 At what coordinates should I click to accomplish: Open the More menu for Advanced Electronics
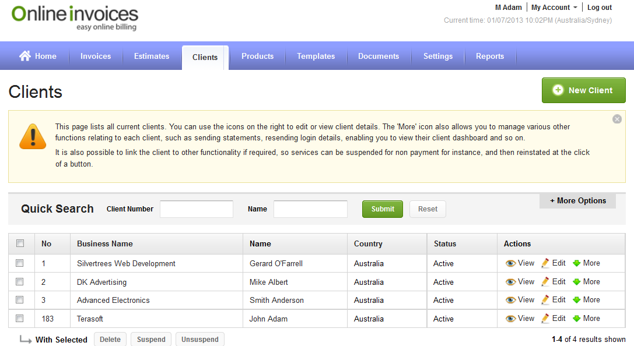(x=586, y=300)
